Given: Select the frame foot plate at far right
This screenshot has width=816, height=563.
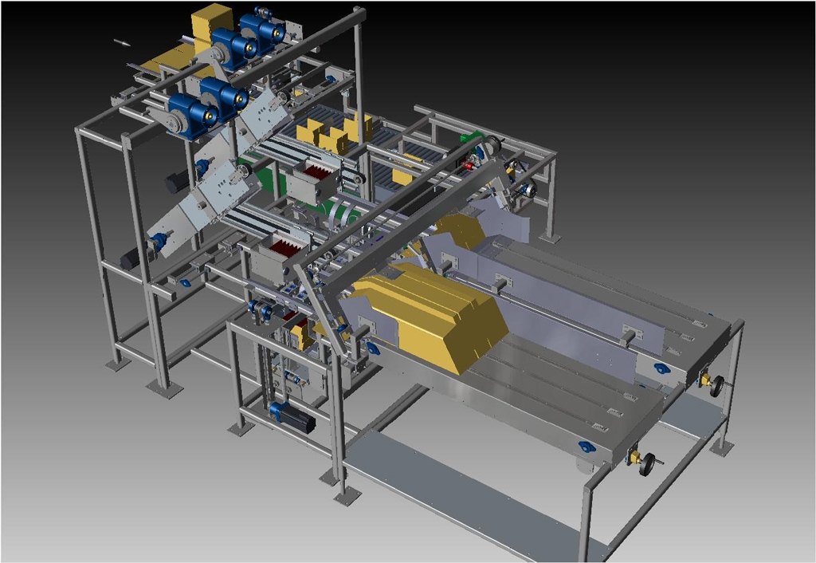Looking at the screenshot, I should [722, 450].
